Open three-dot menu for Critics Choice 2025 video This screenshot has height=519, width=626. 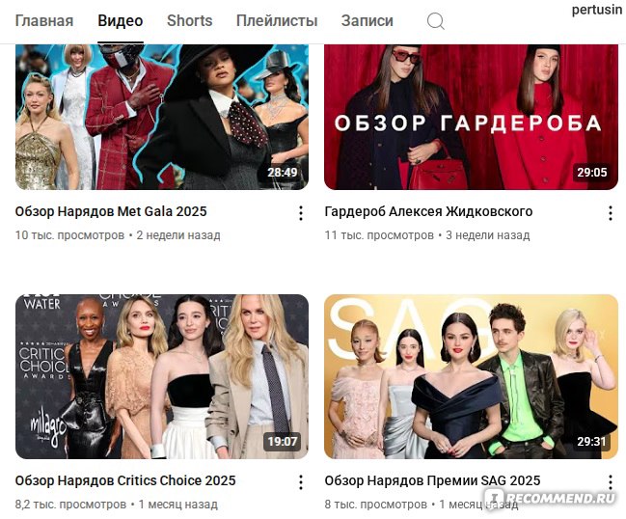[x=301, y=482]
